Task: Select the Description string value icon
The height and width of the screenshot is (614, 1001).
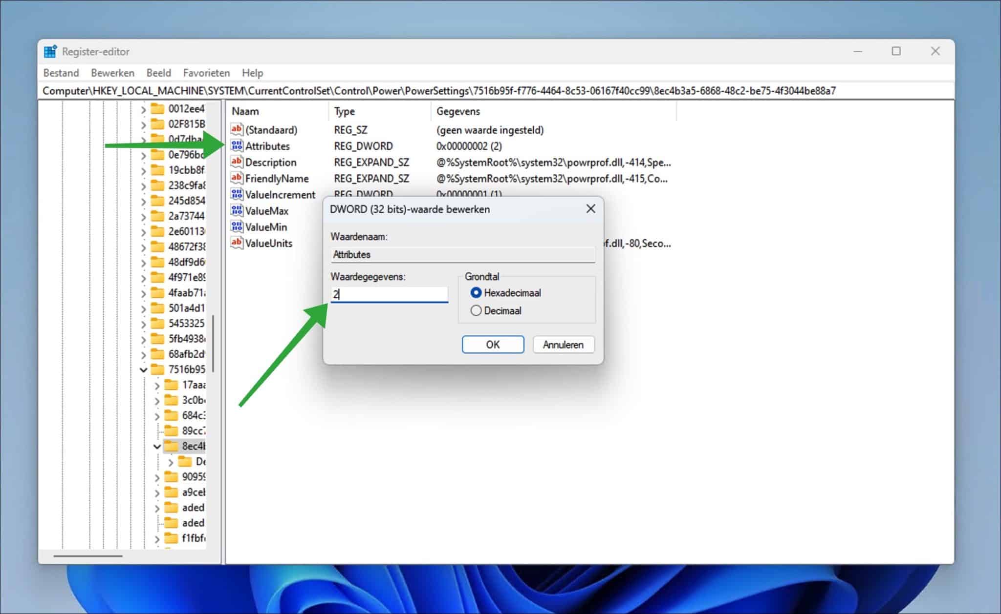Action: pos(237,162)
